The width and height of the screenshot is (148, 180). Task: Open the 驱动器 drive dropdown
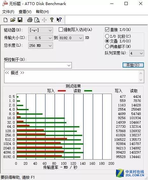click(41, 30)
